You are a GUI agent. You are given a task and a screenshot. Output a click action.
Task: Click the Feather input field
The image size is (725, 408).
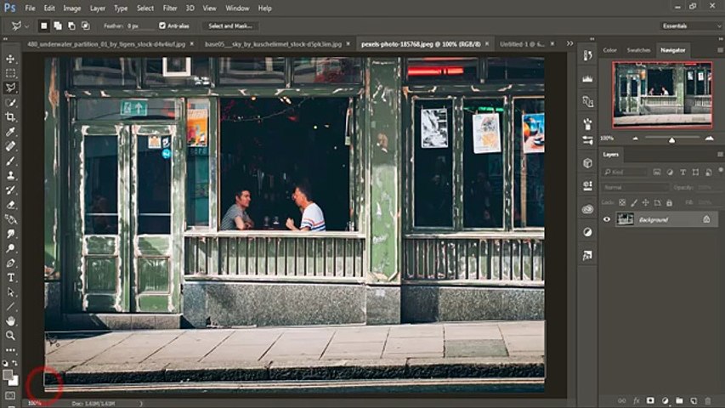click(139, 25)
